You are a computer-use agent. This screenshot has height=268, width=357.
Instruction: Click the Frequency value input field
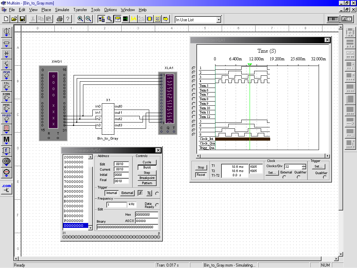pos(117,204)
